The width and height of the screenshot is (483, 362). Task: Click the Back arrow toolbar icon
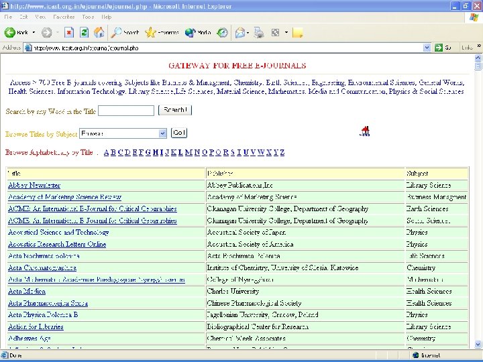pyautogui.click(x=10, y=32)
